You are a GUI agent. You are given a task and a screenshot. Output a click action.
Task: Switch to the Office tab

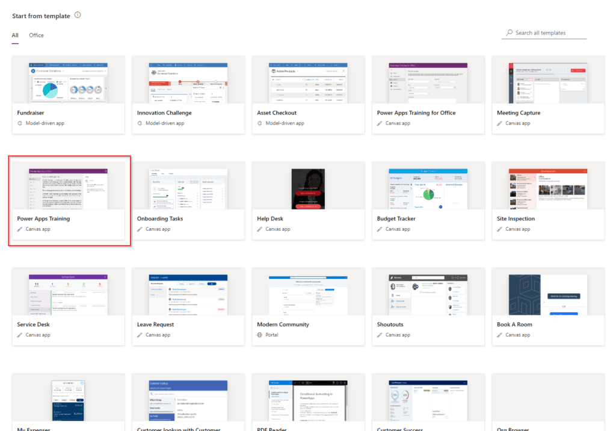click(36, 35)
